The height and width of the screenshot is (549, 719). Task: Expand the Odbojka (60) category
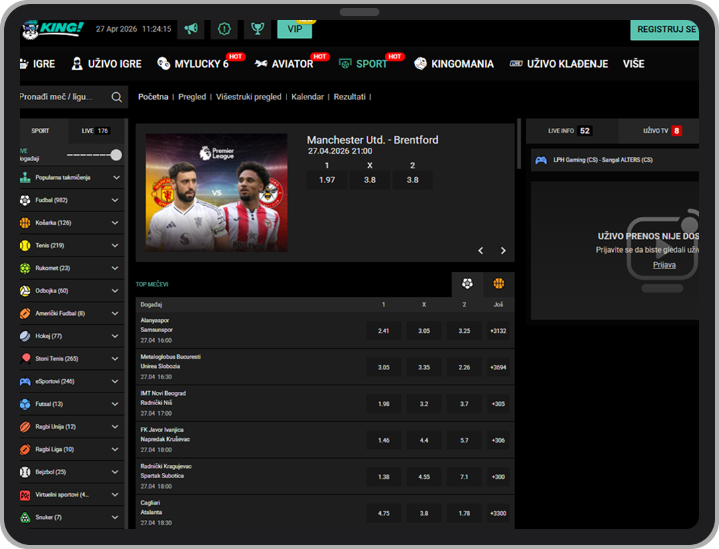pos(115,291)
